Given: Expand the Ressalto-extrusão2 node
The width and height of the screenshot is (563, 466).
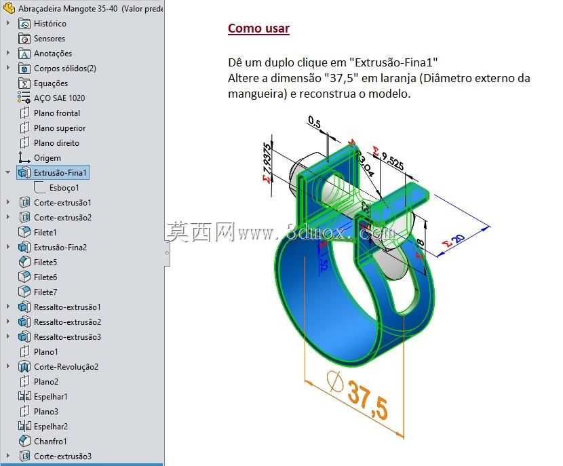Looking at the screenshot, I should tap(8, 322).
